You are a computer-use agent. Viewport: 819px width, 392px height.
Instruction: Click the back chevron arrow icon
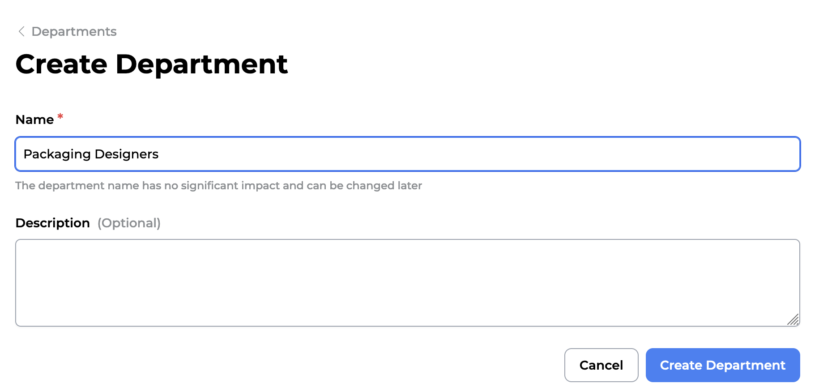pyautogui.click(x=21, y=31)
